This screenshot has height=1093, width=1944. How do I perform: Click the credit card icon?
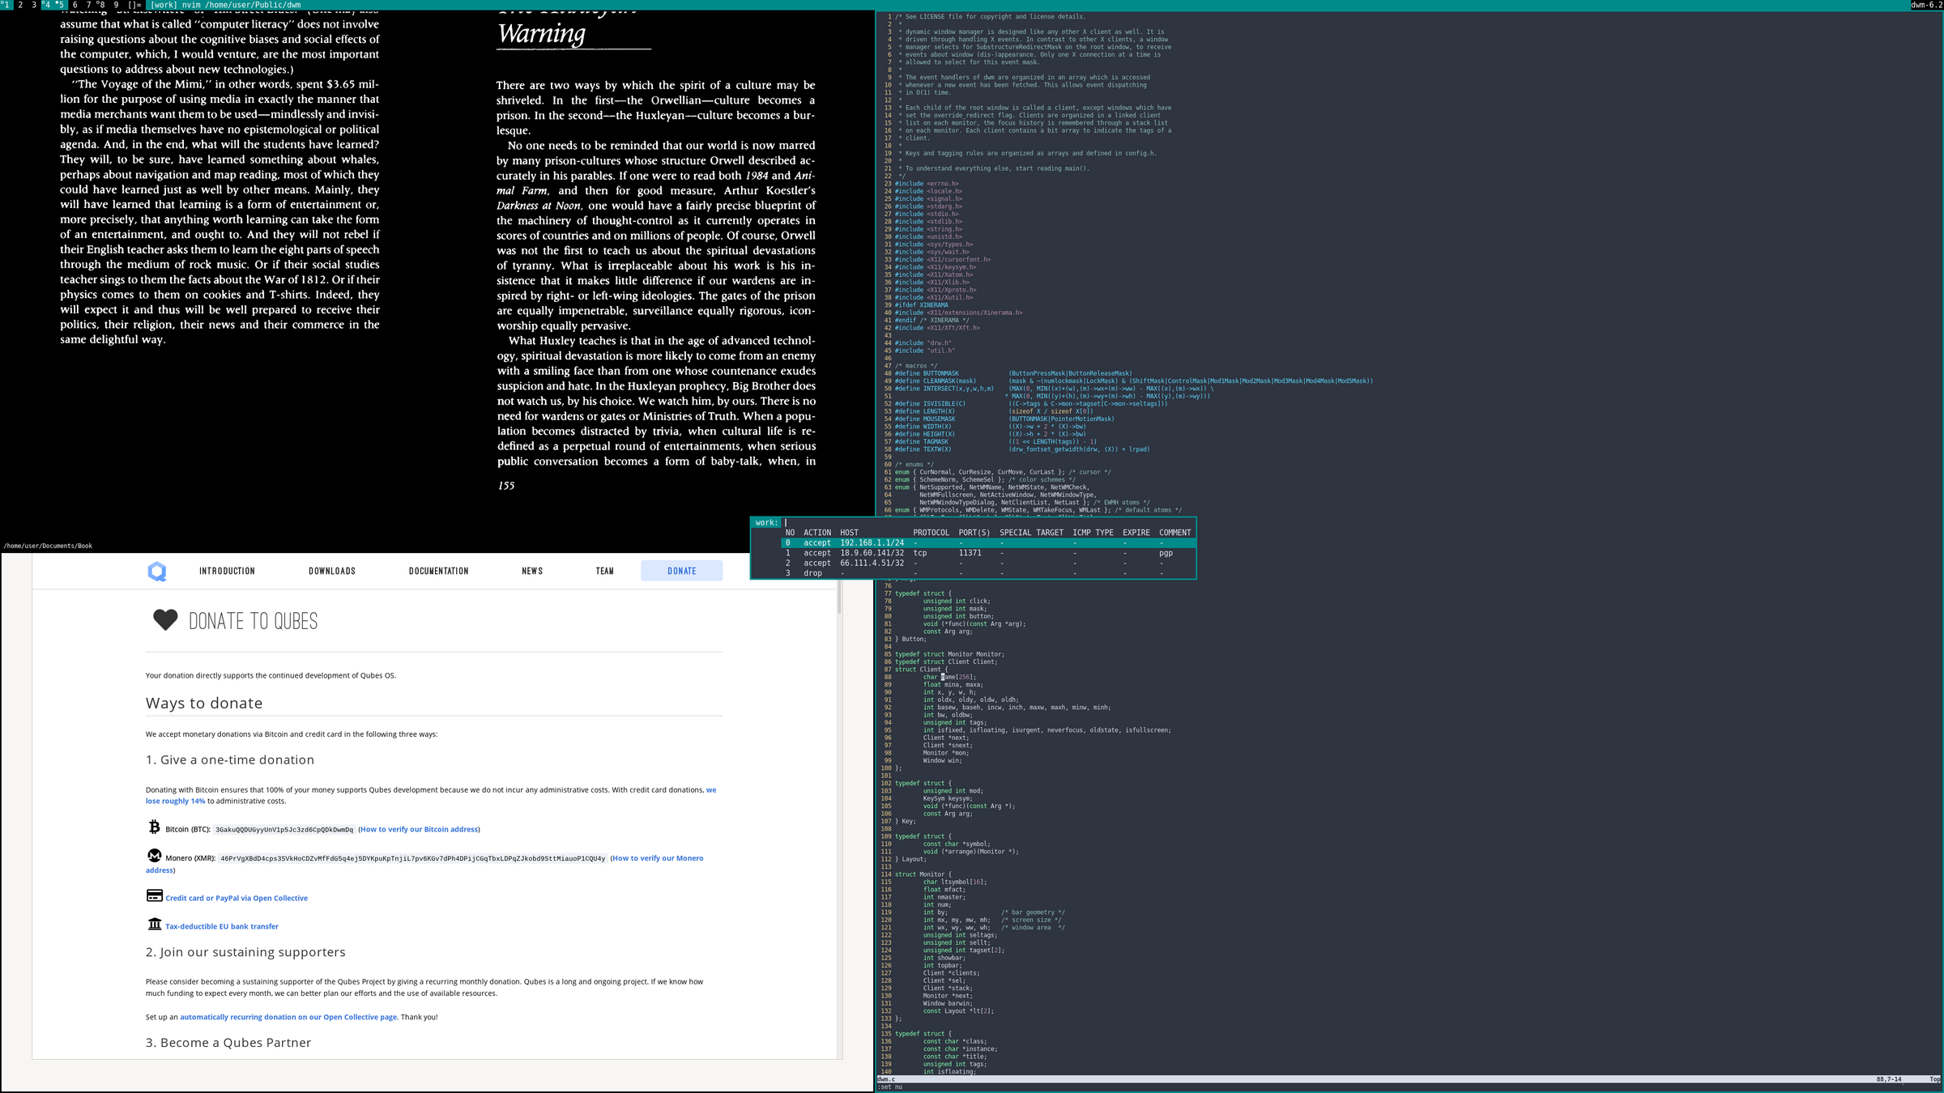[154, 895]
